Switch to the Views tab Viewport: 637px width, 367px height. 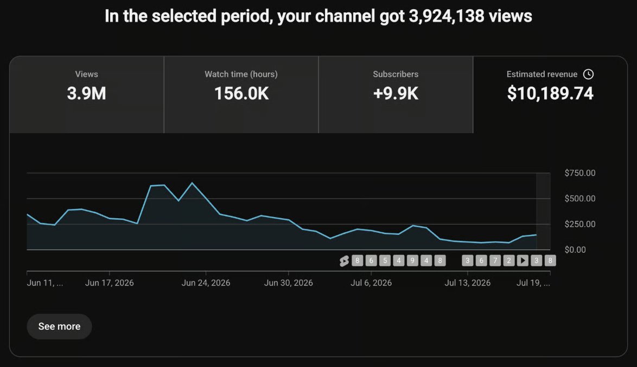tap(86, 95)
